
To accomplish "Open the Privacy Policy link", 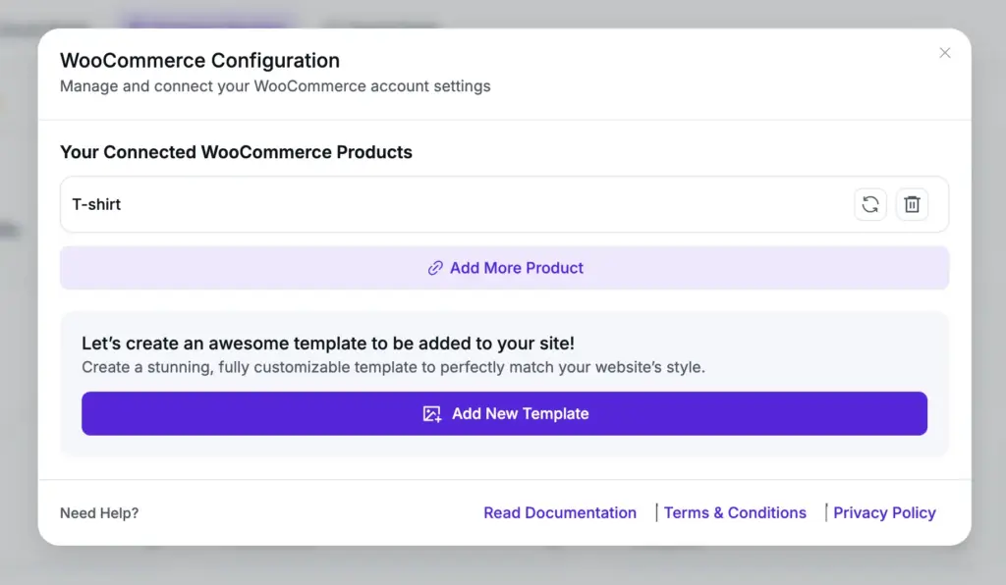I will tap(884, 512).
